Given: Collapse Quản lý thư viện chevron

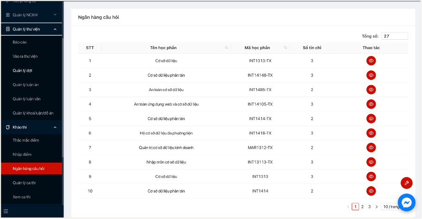Looking at the screenshot, I should click(55, 29).
